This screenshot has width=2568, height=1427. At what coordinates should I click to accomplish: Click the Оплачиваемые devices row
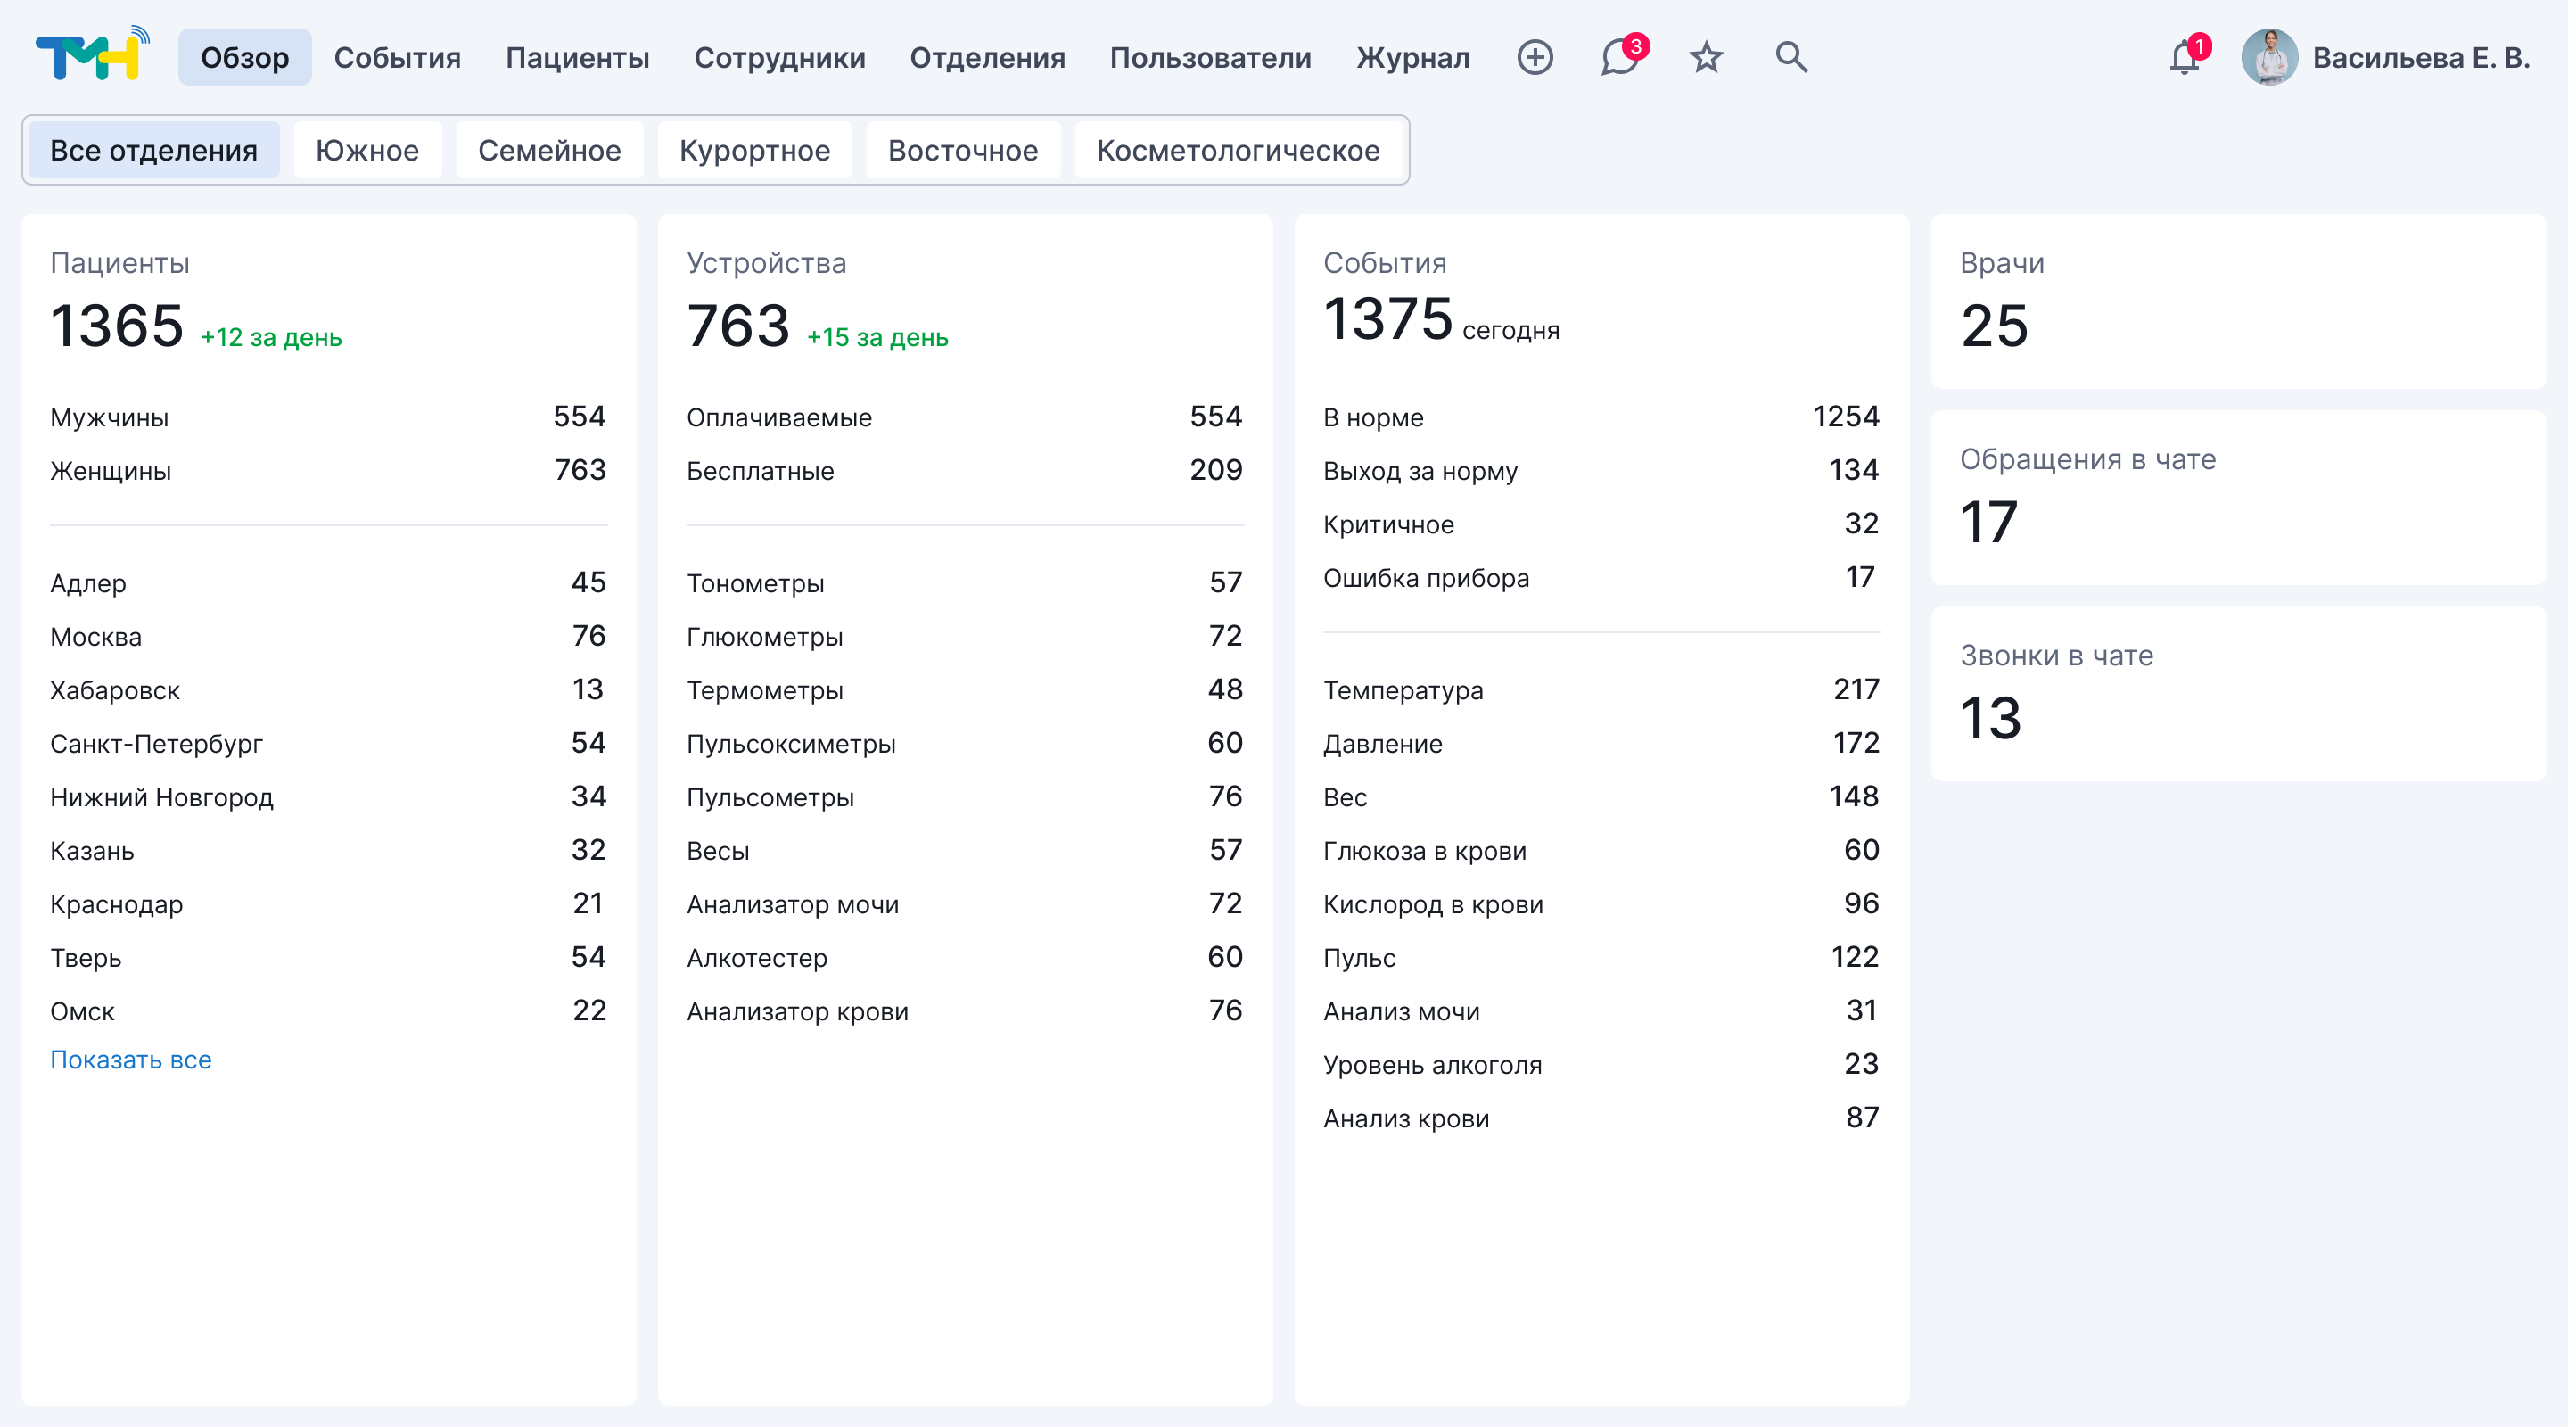(x=965, y=417)
